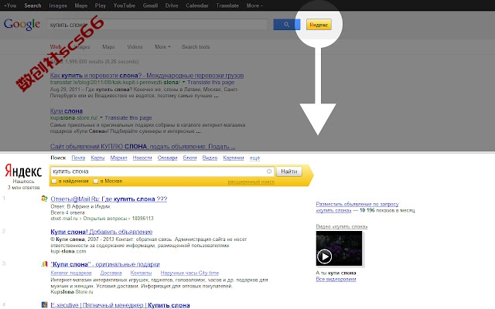Viewport: 495px width, 309px height.
Task: Open the 'расширенный поиск' advanced search link
Action: (251, 182)
